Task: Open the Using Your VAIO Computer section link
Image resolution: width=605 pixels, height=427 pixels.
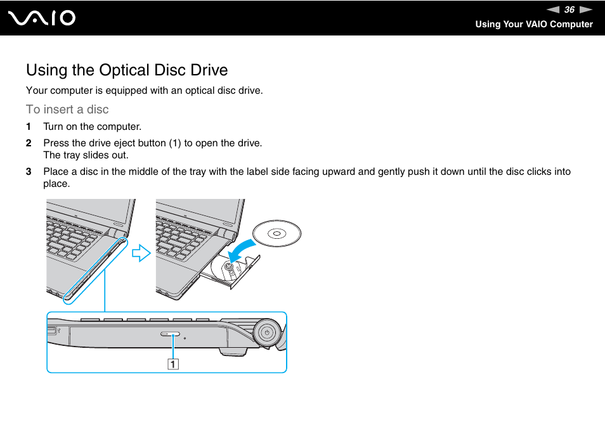Action: 533,24
